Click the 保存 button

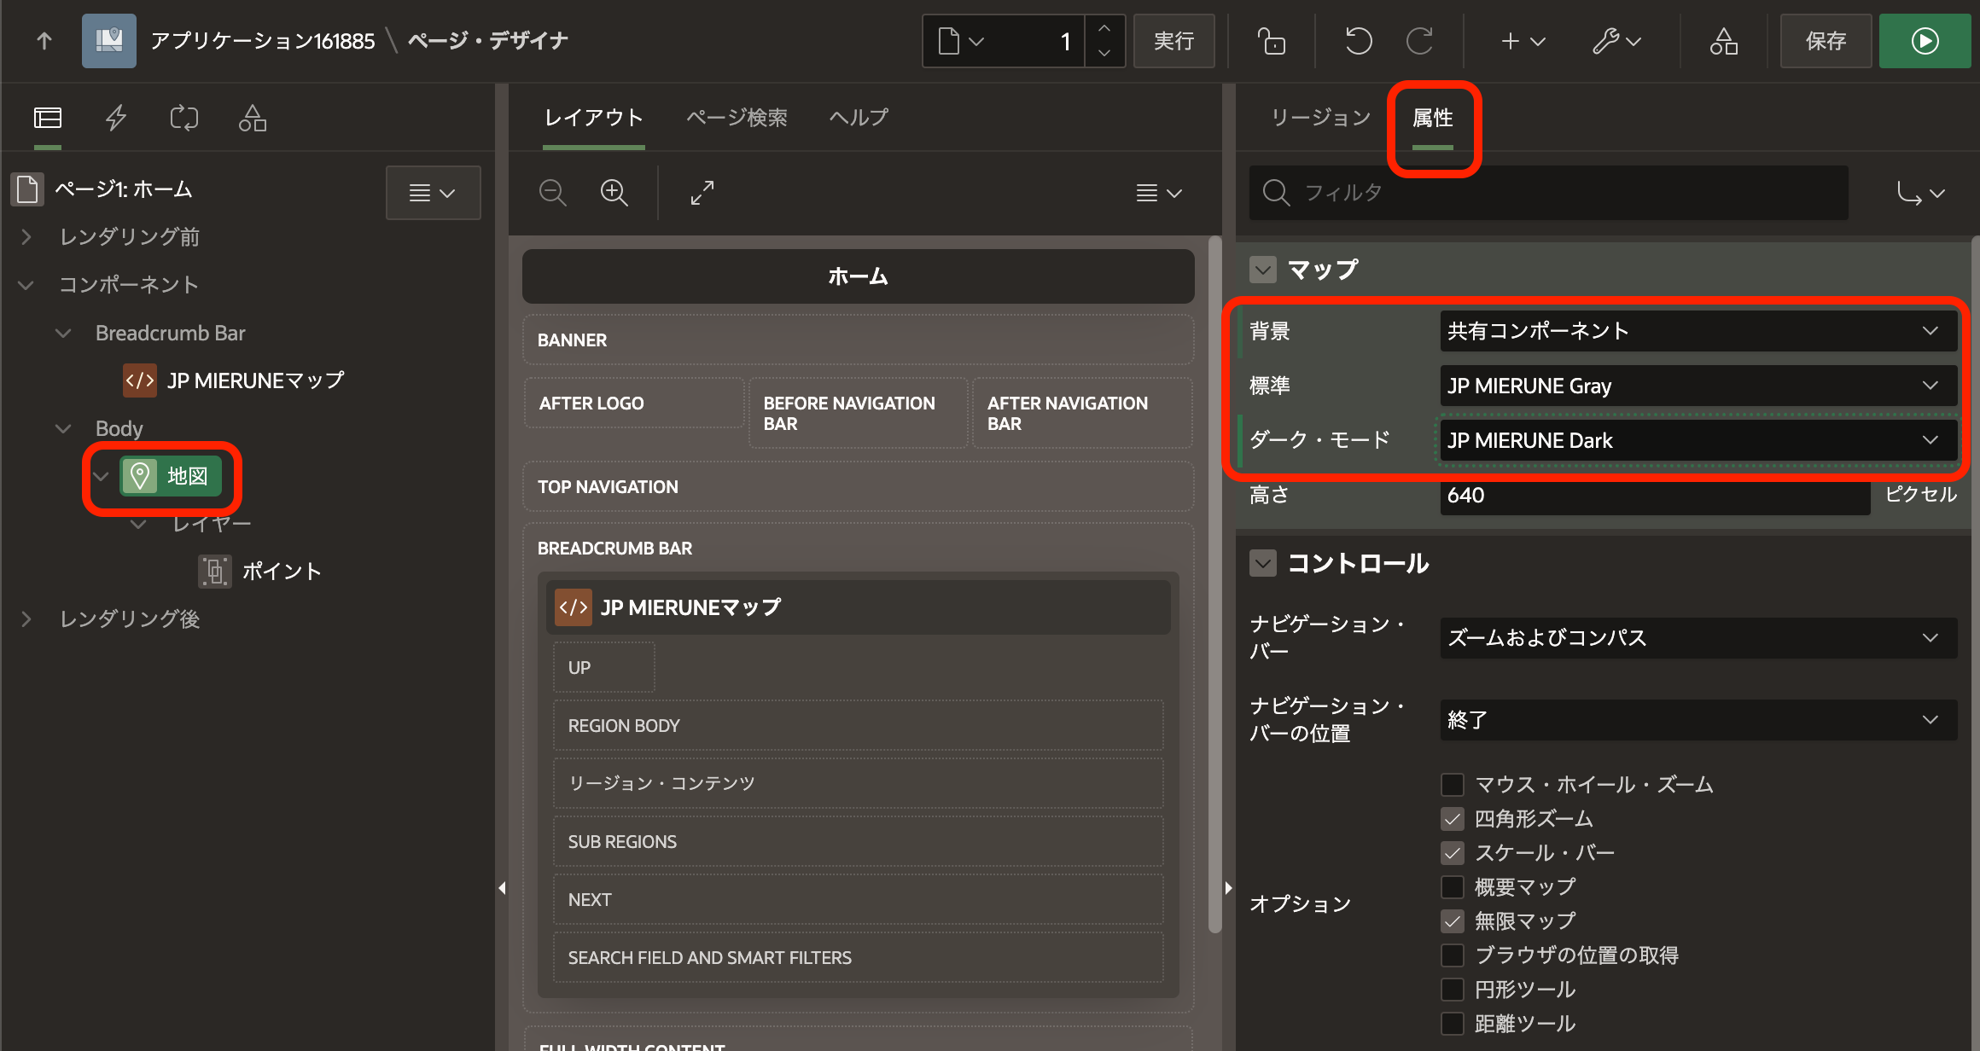pyautogui.click(x=1826, y=41)
